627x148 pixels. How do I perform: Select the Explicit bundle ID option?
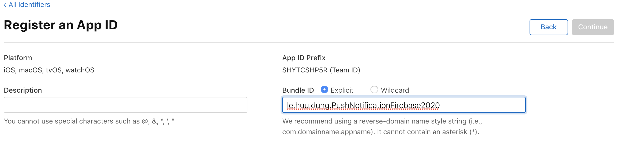click(x=324, y=90)
